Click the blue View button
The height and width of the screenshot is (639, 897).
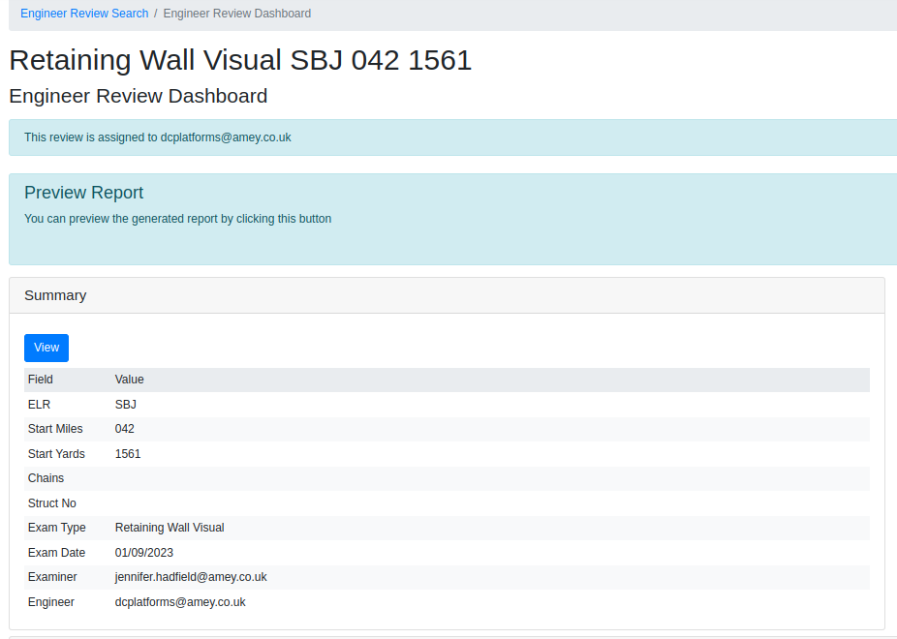point(46,348)
